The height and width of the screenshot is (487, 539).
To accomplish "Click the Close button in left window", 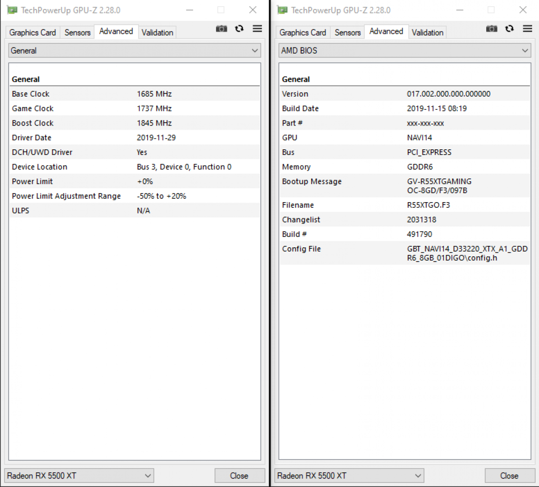I will pos(239,476).
